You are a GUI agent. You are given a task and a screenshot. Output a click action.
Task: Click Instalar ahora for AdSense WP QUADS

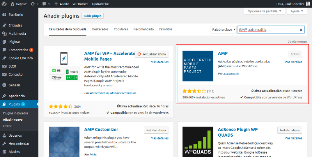290,130
